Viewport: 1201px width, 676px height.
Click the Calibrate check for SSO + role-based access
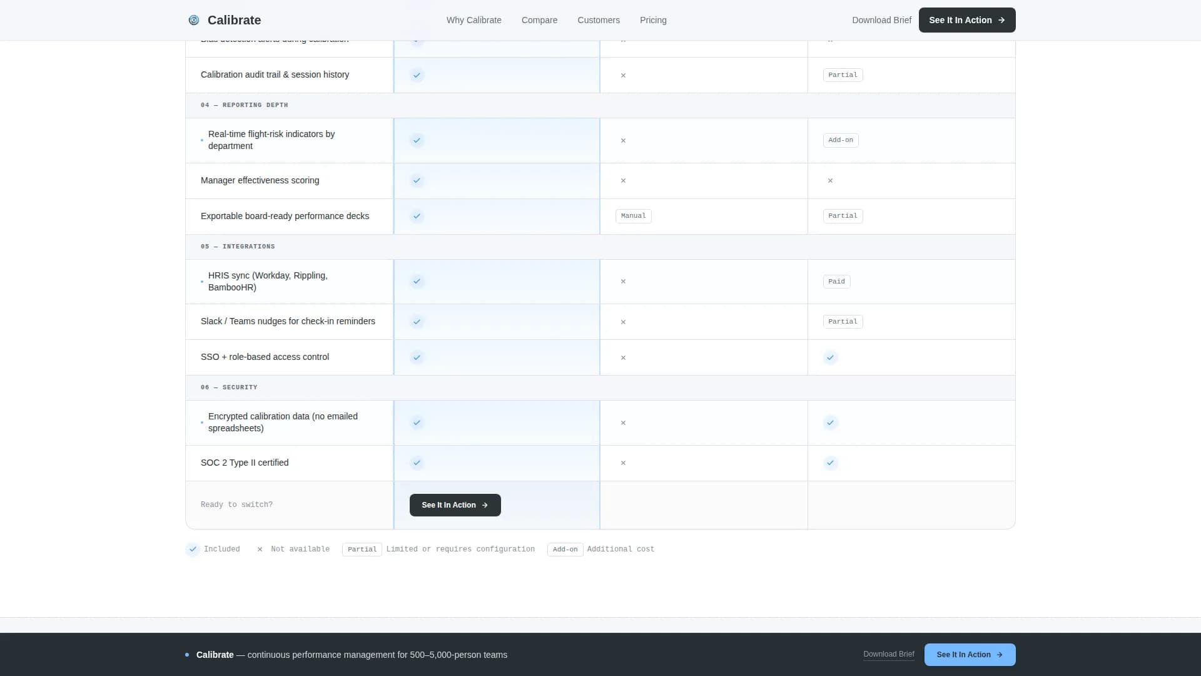tap(417, 357)
